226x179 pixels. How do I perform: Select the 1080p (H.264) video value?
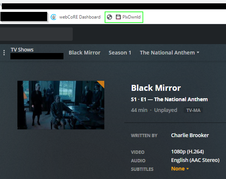click(187, 152)
